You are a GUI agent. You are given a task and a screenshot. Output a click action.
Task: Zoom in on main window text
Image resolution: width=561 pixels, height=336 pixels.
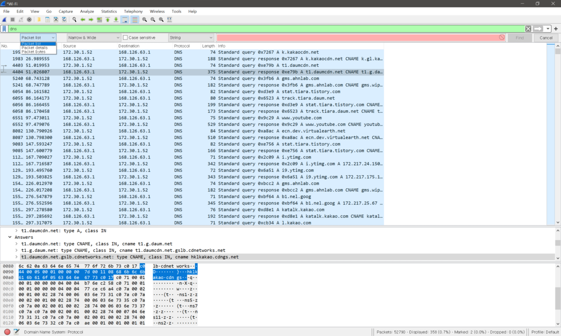pos(145,20)
